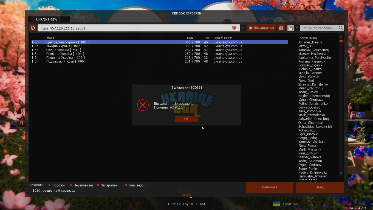Select server Західна Україна [ #02 ]
373x210 pixels.
160,46
